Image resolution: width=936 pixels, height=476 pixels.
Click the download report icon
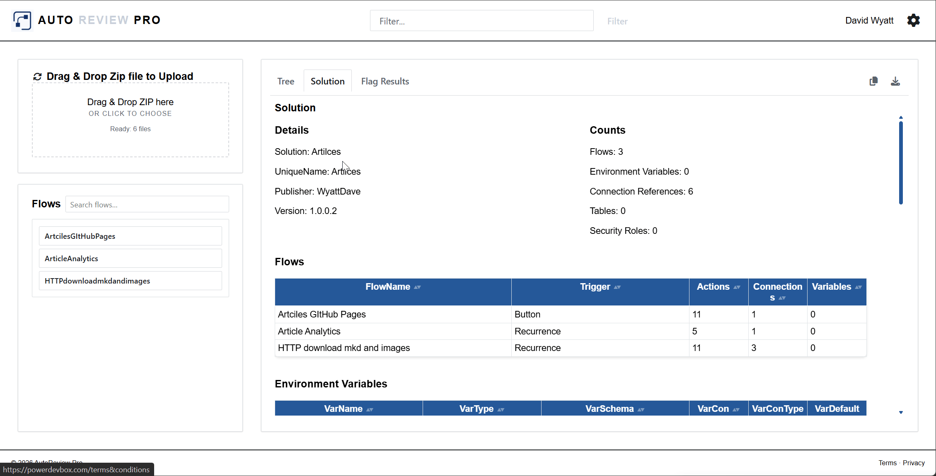(x=895, y=81)
